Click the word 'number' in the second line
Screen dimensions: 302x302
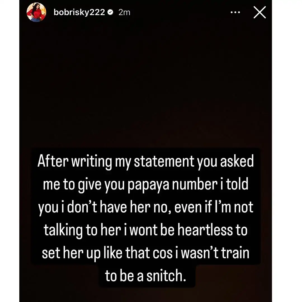[x=195, y=184]
